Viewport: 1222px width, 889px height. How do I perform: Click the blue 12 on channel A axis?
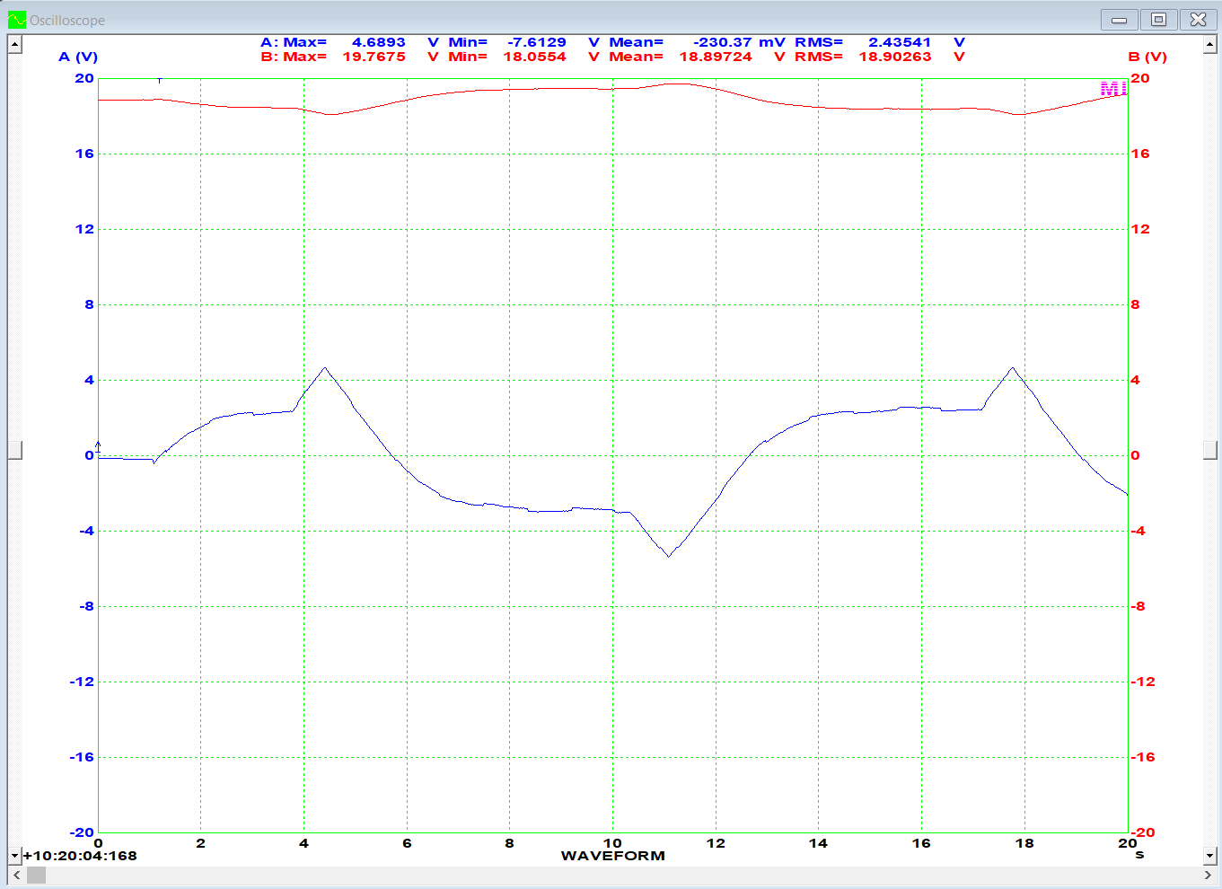[84, 229]
